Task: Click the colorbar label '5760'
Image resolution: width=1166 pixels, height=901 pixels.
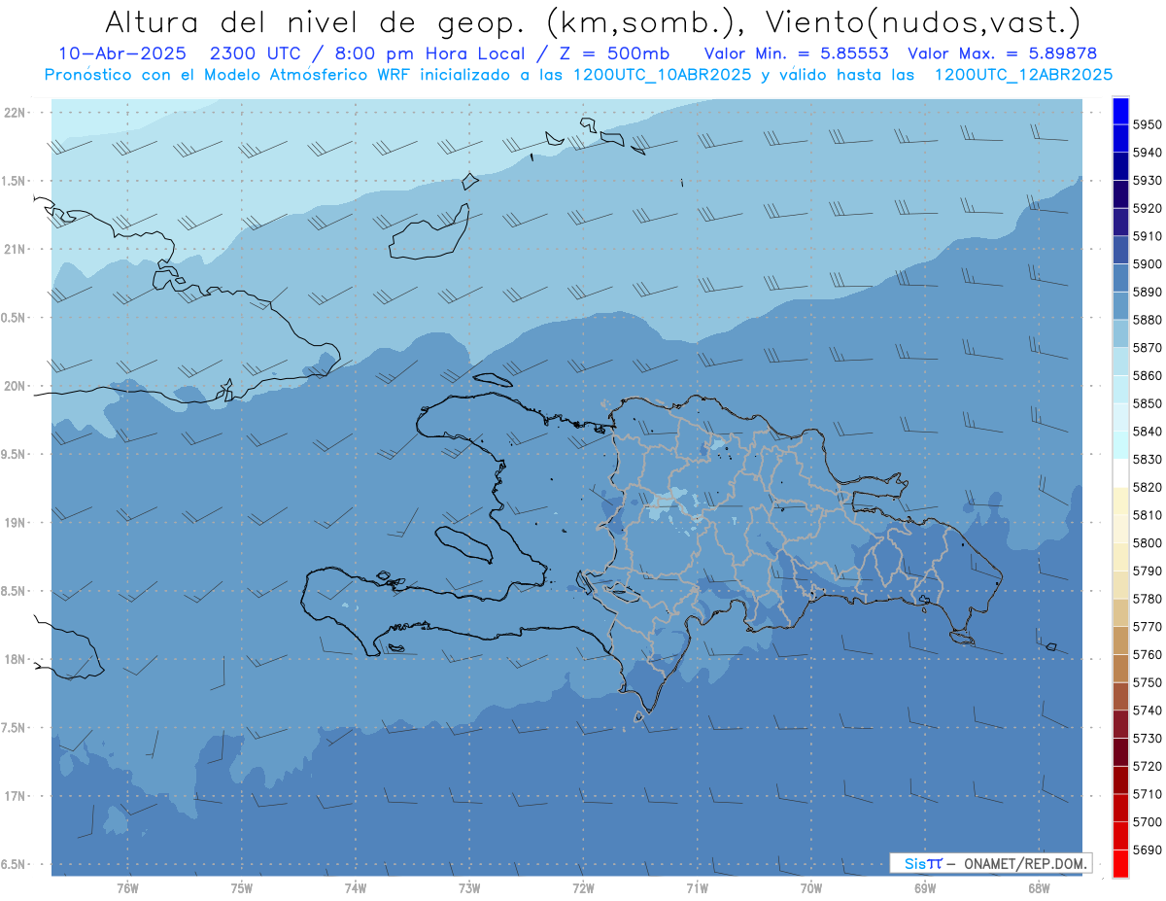Action: point(1148,654)
